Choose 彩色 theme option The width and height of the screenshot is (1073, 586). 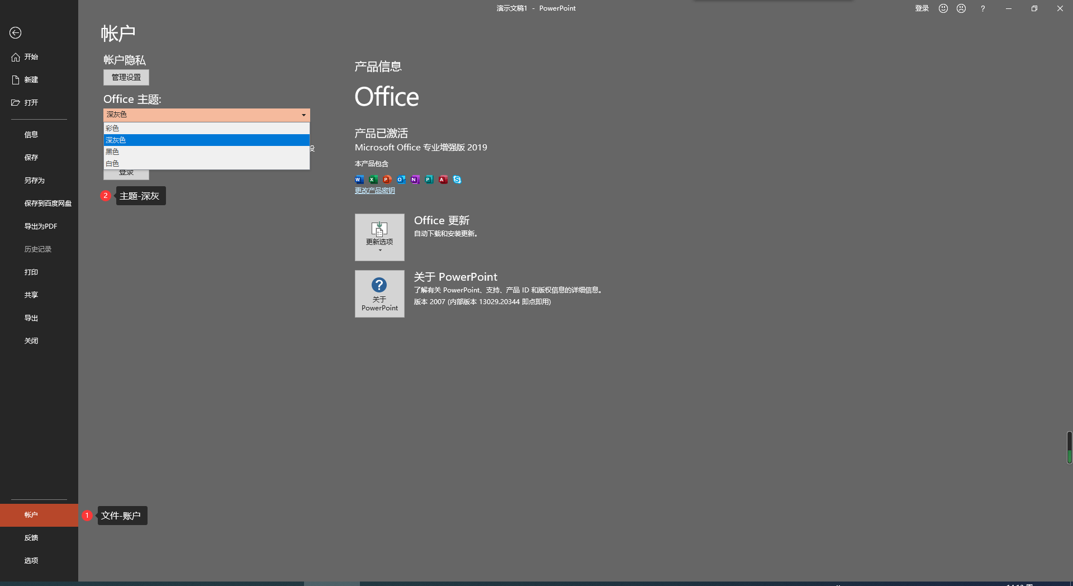coord(207,129)
